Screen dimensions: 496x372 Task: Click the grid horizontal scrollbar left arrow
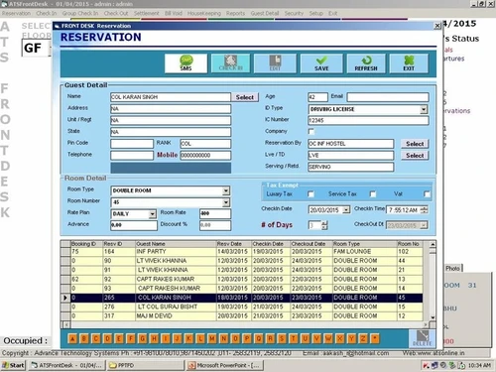pos(66,324)
